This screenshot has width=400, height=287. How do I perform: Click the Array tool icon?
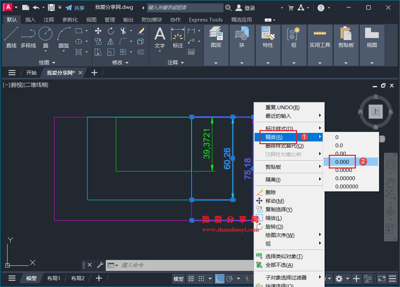tap(123, 52)
